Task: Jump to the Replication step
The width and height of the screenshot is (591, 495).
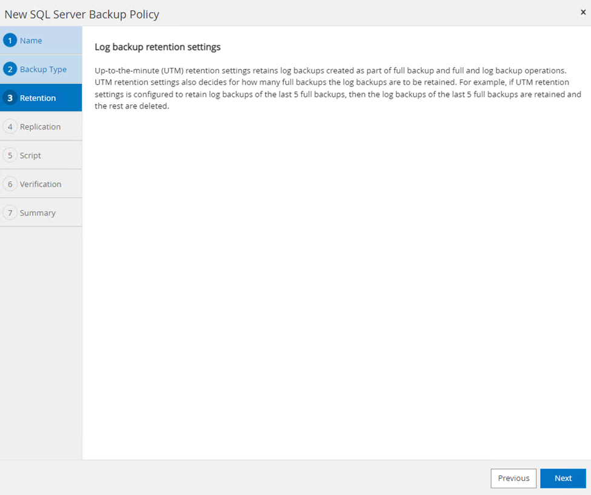Action: pyautogui.click(x=41, y=127)
